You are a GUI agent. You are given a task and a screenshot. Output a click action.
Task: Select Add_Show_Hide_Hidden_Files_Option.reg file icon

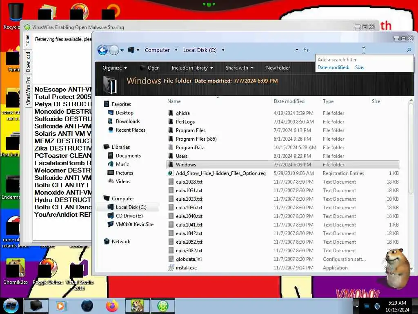pos(171,173)
